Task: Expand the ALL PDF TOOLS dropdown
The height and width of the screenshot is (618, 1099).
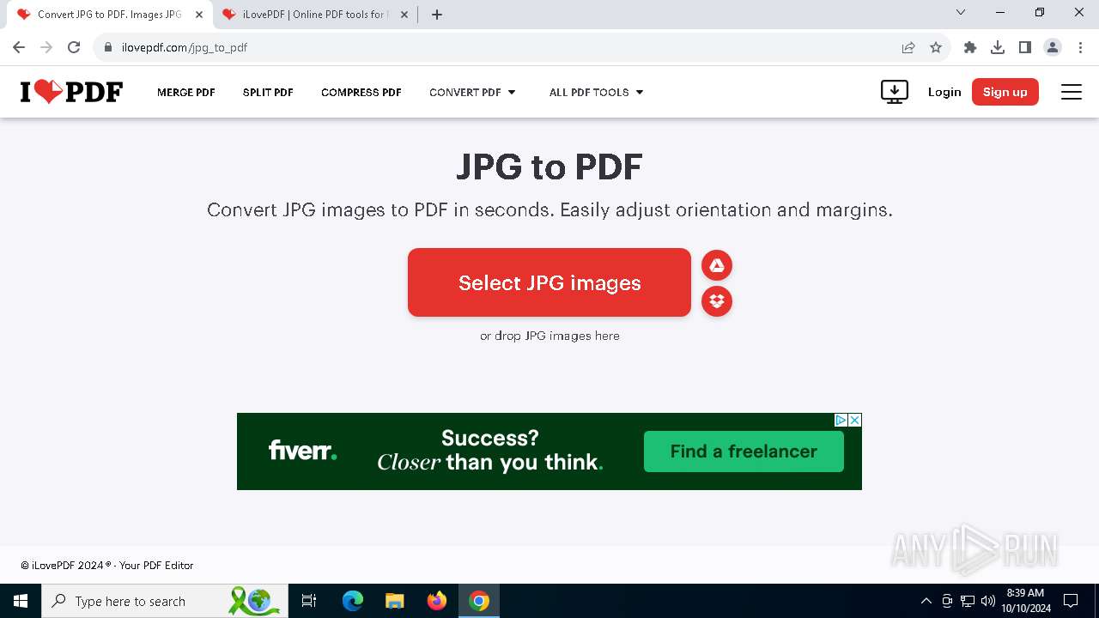Action: point(597,92)
